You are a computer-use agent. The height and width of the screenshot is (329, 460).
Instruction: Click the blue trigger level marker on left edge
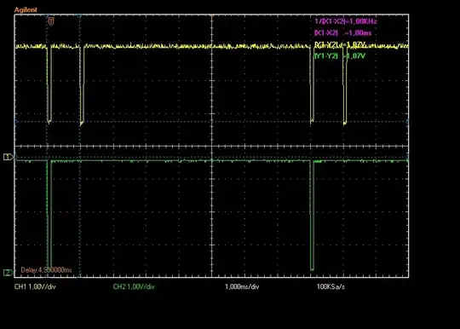[x=16, y=122]
